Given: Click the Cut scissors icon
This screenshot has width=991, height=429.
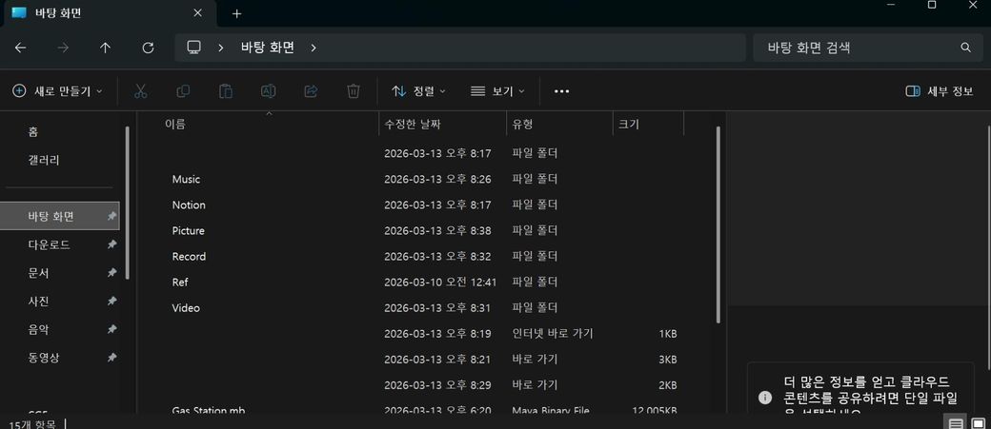Looking at the screenshot, I should tap(140, 91).
